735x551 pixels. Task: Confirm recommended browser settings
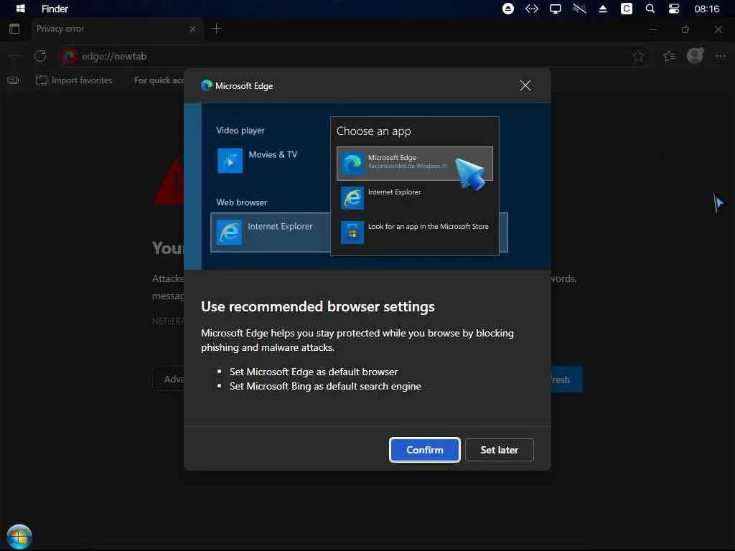(424, 450)
